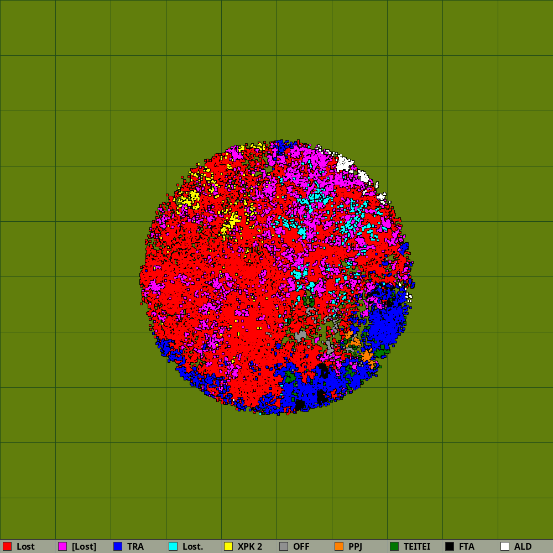
Task: Click the gray OFF color swatch
Action: pos(284,546)
